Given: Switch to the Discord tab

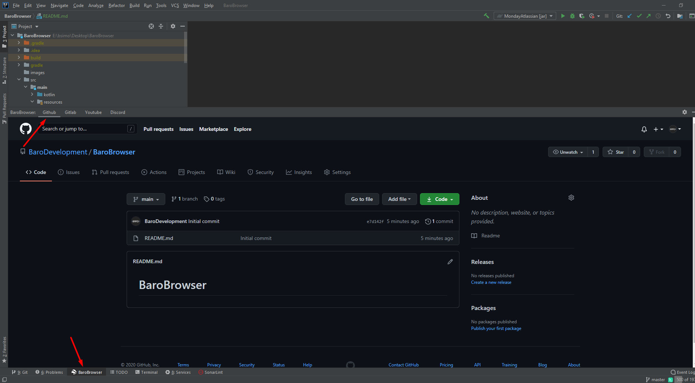Looking at the screenshot, I should point(118,112).
